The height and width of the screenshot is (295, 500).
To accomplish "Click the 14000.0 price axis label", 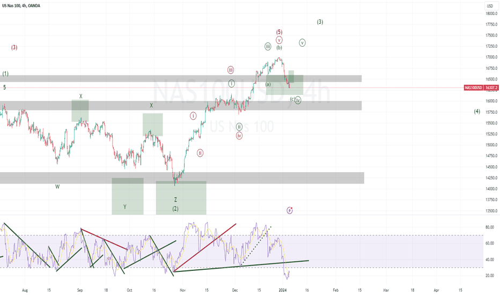I will coord(491,189).
